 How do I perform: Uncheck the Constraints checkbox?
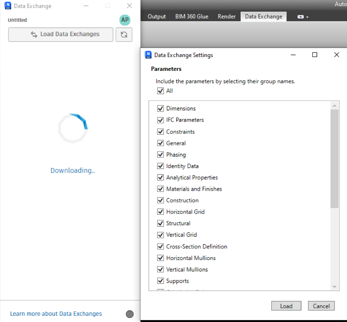point(160,132)
